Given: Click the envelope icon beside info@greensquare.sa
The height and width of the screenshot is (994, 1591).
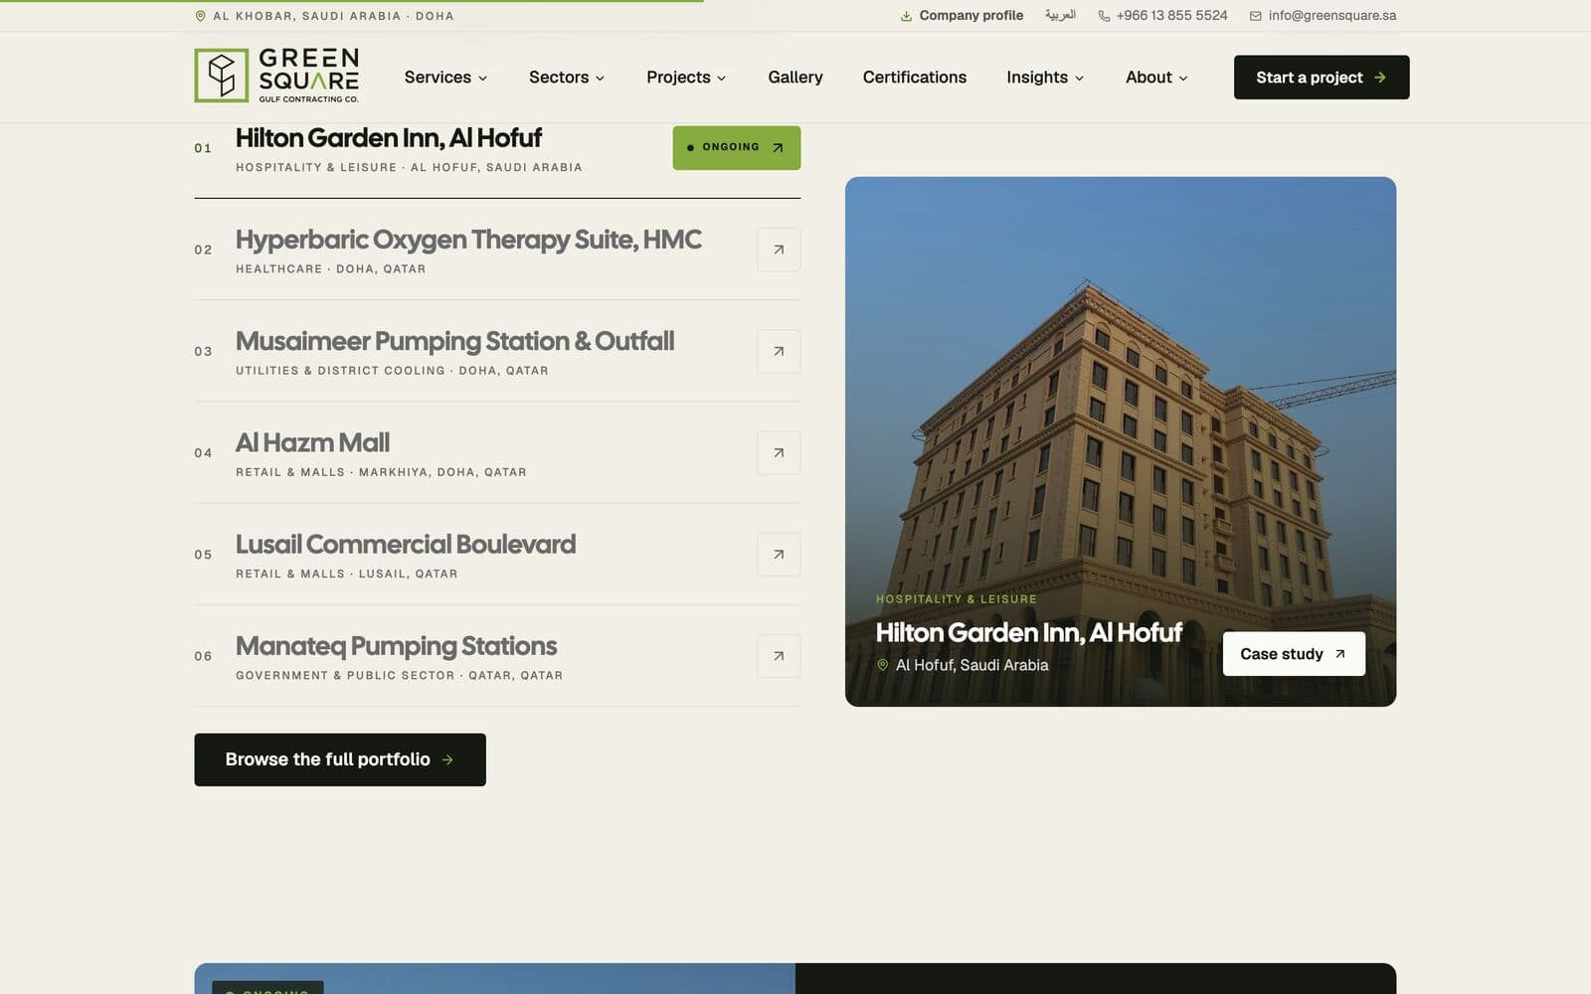Looking at the screenshot, I should [1255, 16].
